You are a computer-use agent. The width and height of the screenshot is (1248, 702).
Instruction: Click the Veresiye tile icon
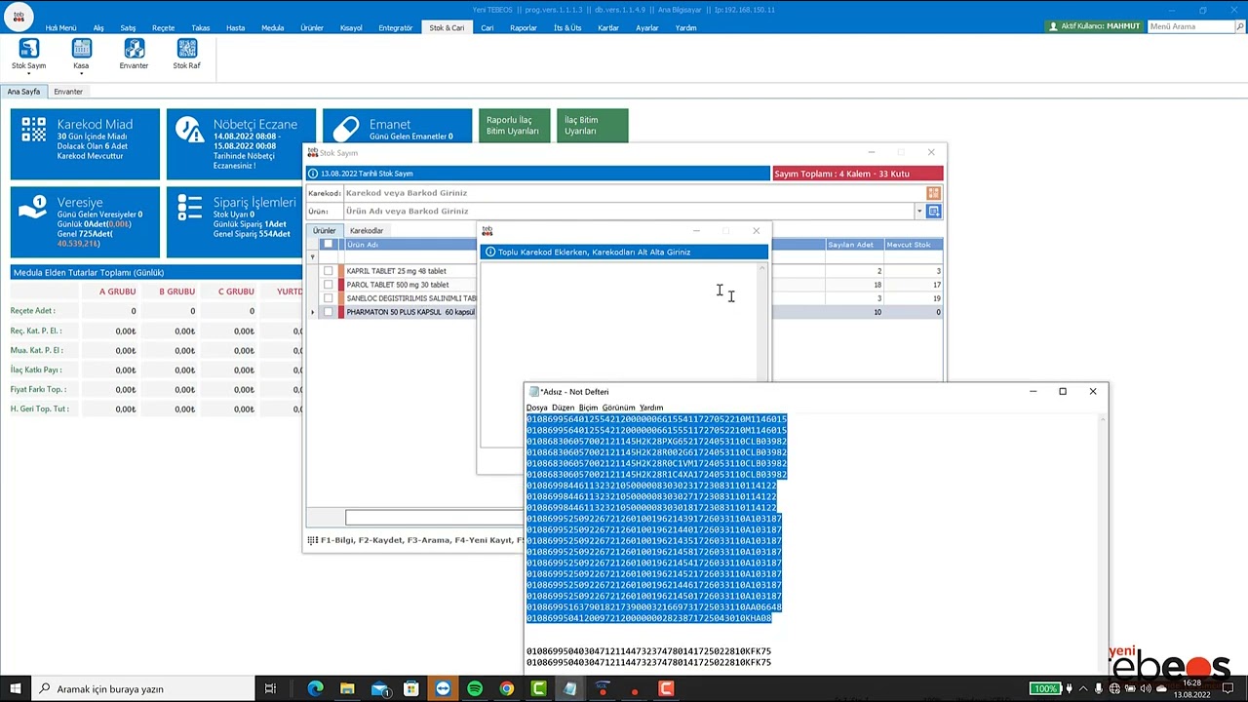pyautogui.click(x=34, y=208)
